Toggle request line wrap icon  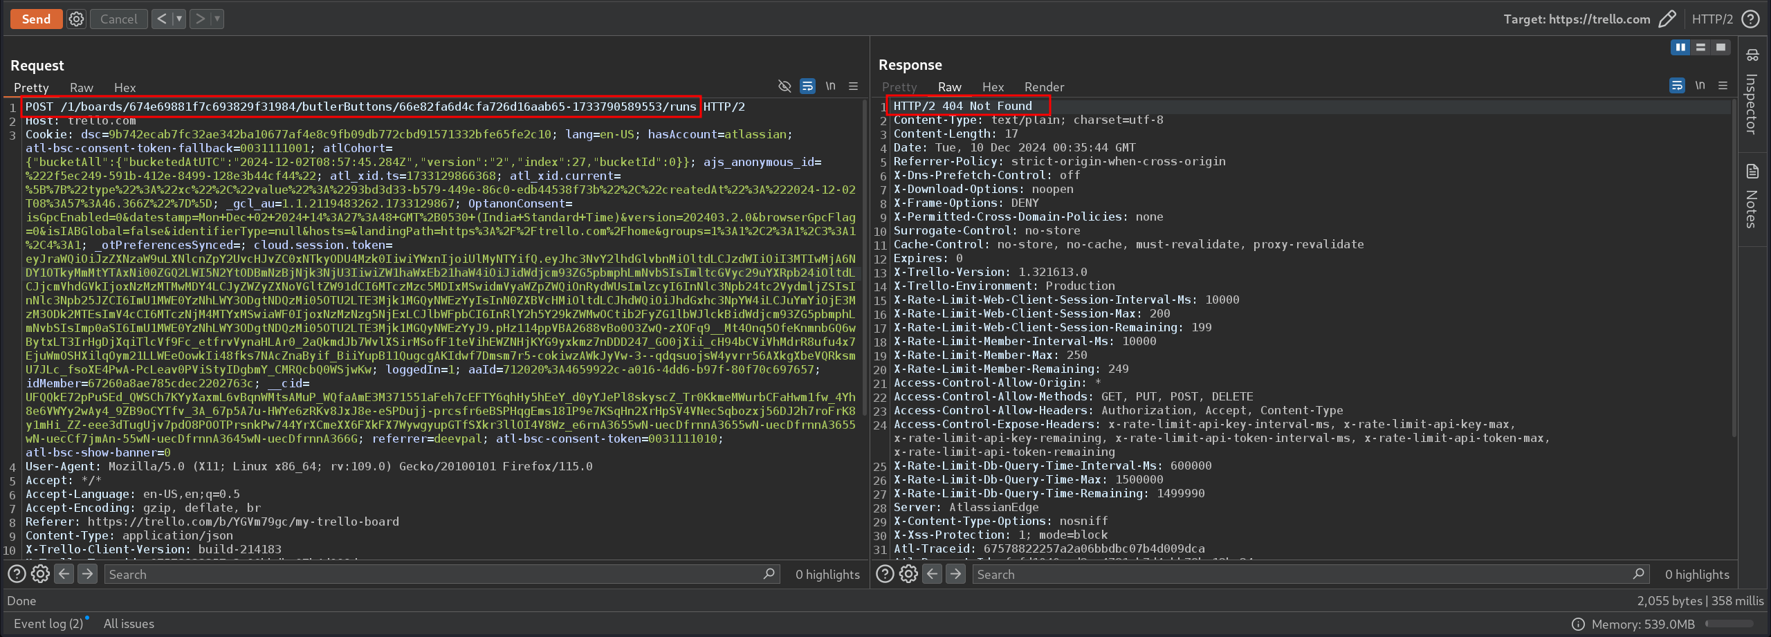807,86
